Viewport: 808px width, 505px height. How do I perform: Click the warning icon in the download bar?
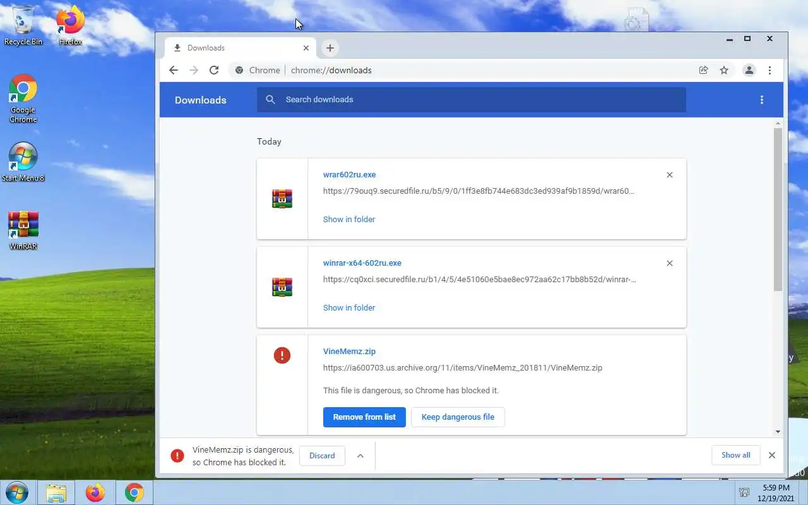pyautogui.click(x=177, y=455)
